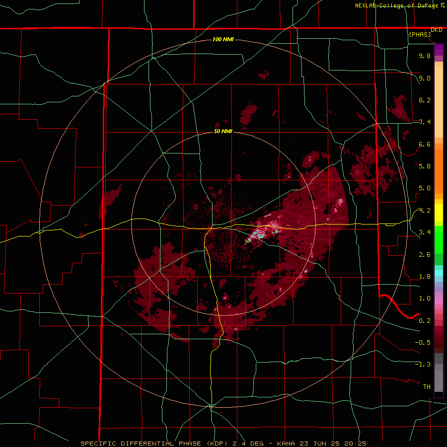Click the Specific Differential Phase caption at bottom
447x447 pixels.
(x=223, y=444)
